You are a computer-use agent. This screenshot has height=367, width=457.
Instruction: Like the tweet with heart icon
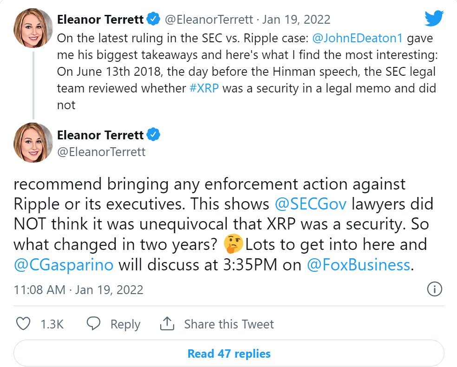[x=23, y=324]
